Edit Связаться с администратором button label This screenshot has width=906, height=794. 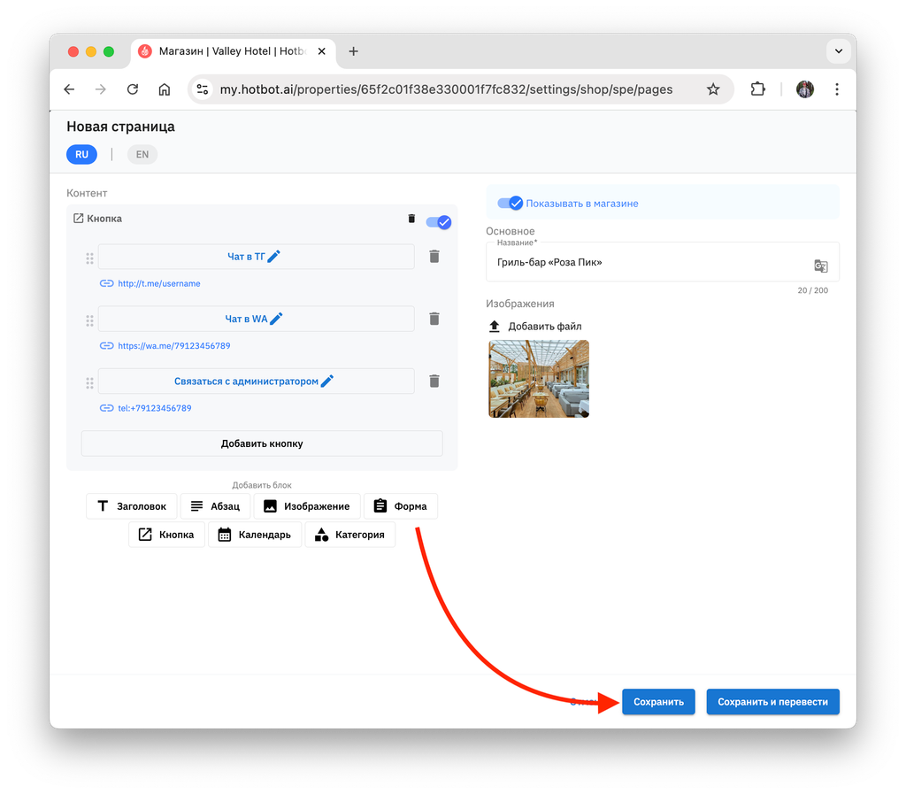pyautogui.click(x=327, y=381)
